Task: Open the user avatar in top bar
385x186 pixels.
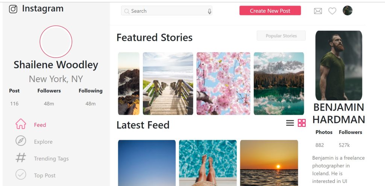Action: [x=347, y=11]
